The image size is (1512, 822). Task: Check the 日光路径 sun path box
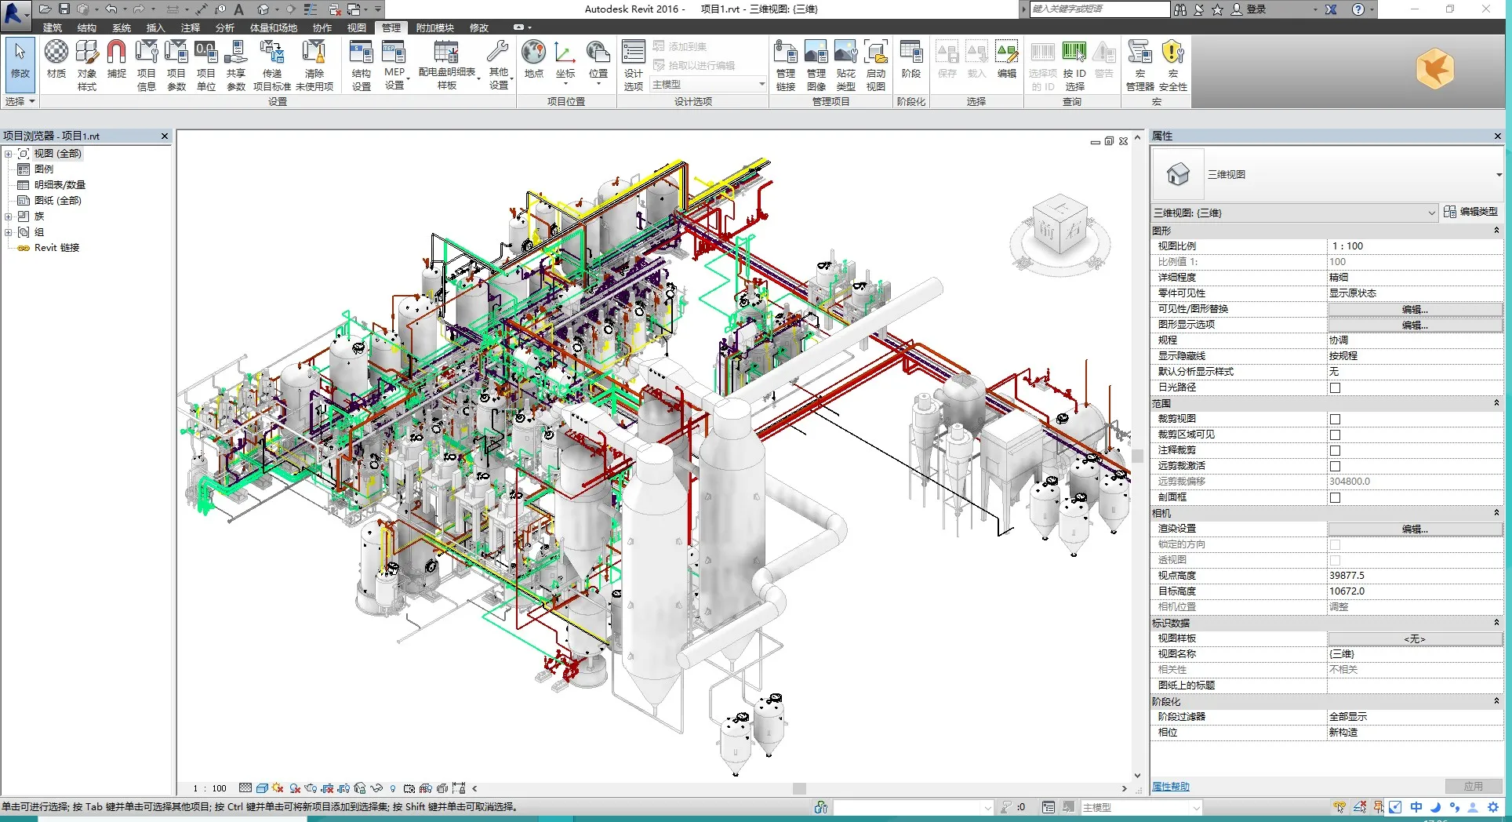(x=1335, y=387)
